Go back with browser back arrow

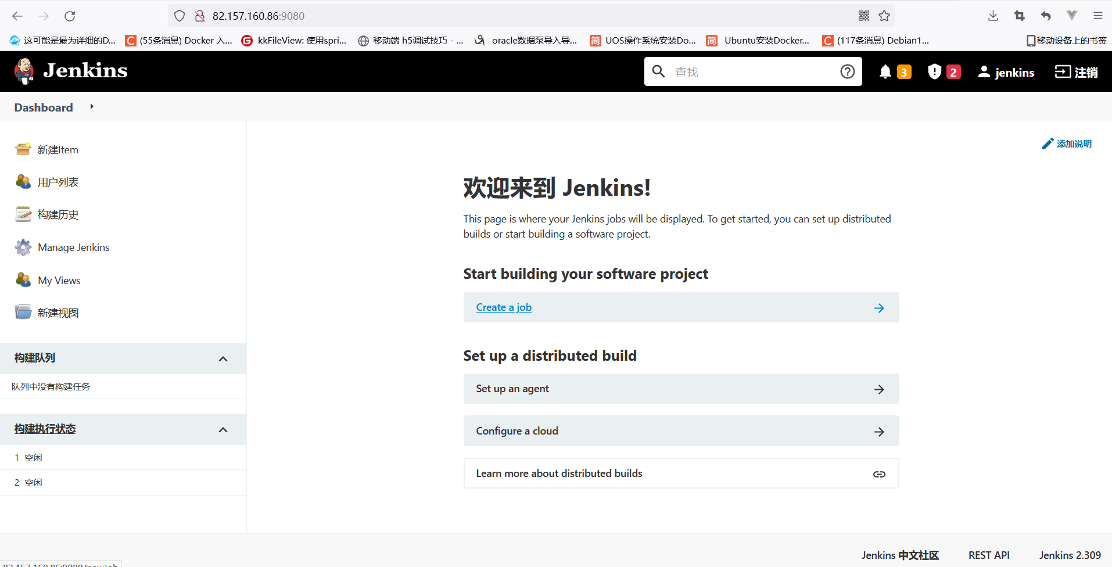coord(17,16)
